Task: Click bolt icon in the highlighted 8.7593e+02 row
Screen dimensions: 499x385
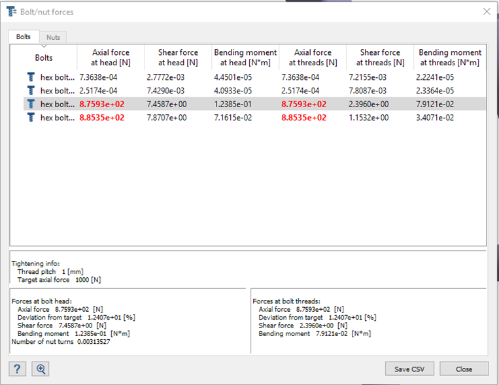Action: click(x=31, y=104)
